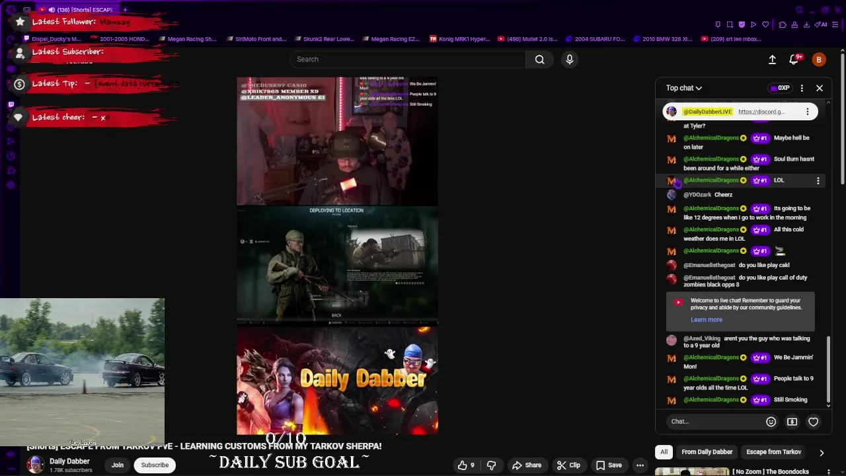Screen dimensions: 846x476
Task: Open '2010 BMW 328 XI...' bookmark
Action: click(x=662, y=39)
